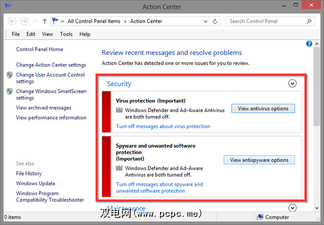Image resolution: width=324 pixels, height=225 pixels.
Task: Go up one folder level
Action: tap(45, 21)
